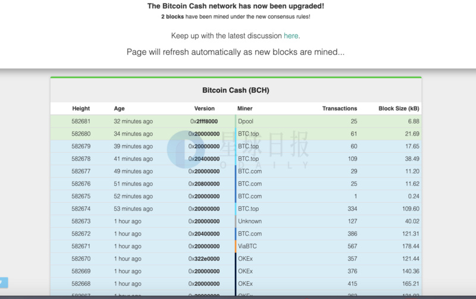The width and height of the screenshot is (476, 299).
Task: Click transaction count 334
Action: [x=352, y=209]
